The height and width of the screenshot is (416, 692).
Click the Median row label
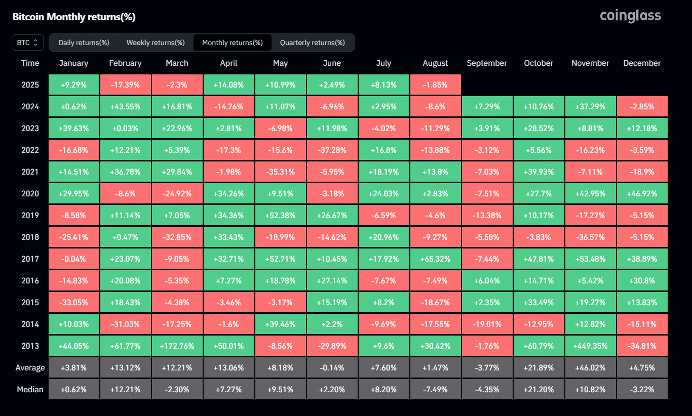tap(30, 390)
